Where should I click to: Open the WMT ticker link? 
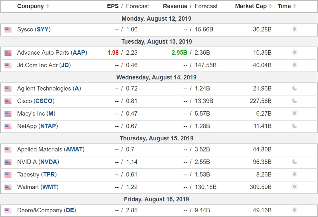(49, 187)
